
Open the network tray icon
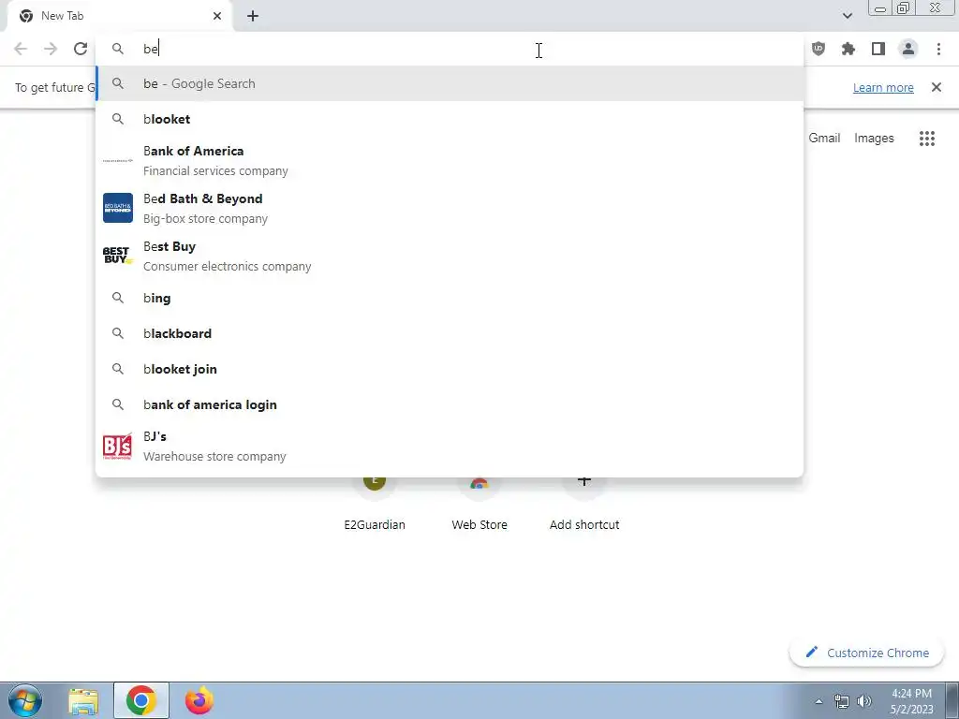pyautogui.click(x=842, y=701)
